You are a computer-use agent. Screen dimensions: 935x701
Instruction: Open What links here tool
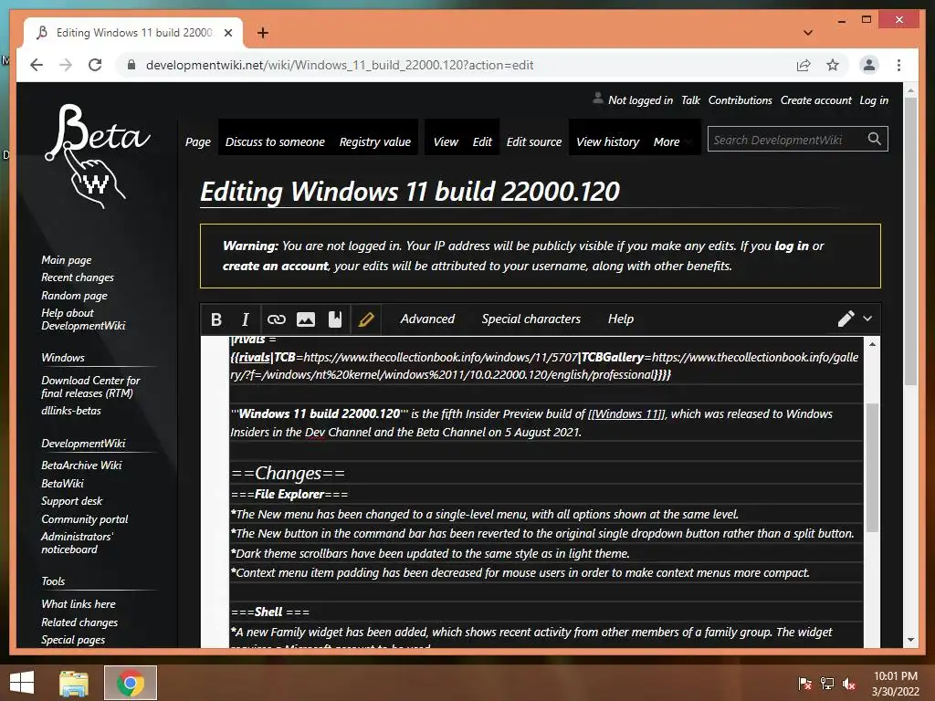click(79, 604)
